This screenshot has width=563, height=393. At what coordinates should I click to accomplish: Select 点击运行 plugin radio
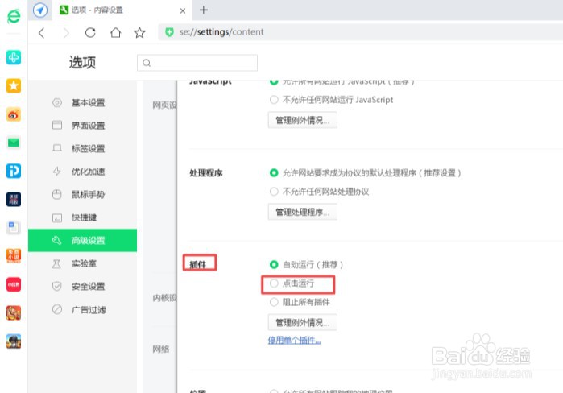click(x=274, y=283)
